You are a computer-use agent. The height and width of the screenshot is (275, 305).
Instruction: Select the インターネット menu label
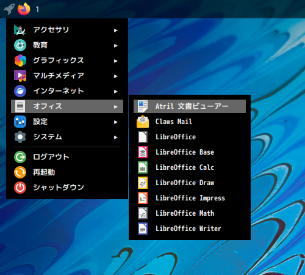click(59, 91)
